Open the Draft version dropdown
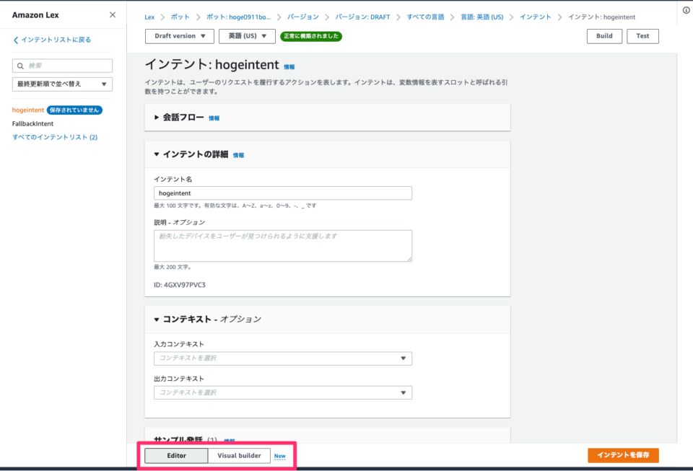The width and height of the screenshot is (693, 471). pyautogui.click(x=180, y=36)
